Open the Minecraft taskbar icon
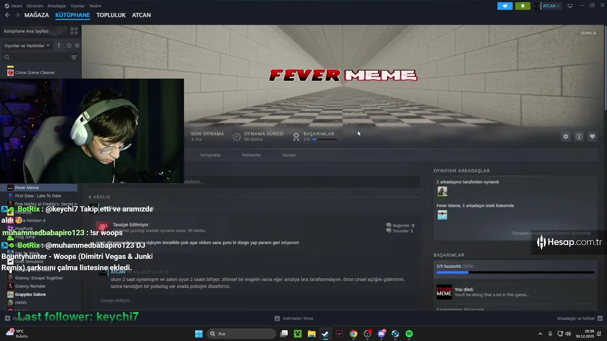The width and height of the screenshot is (607, 341). point(297,333)
